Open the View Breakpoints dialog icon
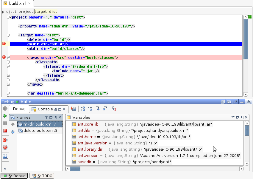This screenshot has height=179, width=253. pos(5,140)
